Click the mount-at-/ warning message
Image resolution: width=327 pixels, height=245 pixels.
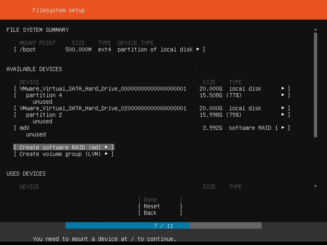pyautogui.click(x=104, y=239)
